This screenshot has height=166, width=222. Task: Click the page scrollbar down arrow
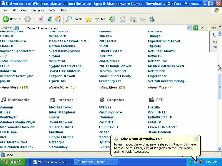(220, 149)
